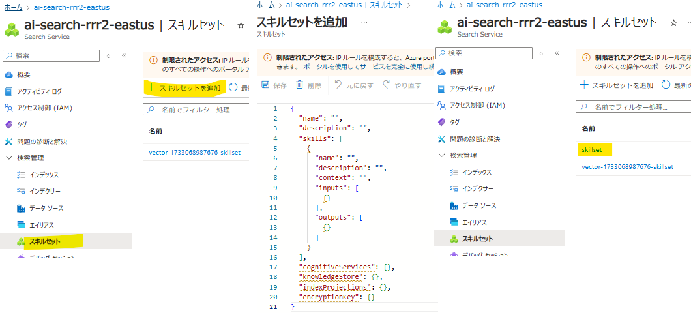Screen dimensions: 691x313
Task: Click スキルセットを追加 button in right screenshot
Action: [617, 85]
